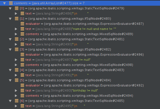Select the [5] IfSqlNode@2484 row text
The width and height of the screenshot is (160, 109).
[x=65, y=80]
